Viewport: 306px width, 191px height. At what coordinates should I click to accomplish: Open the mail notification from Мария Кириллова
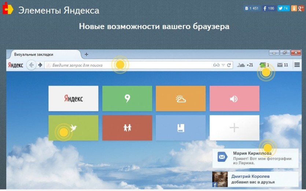(255, 158)
